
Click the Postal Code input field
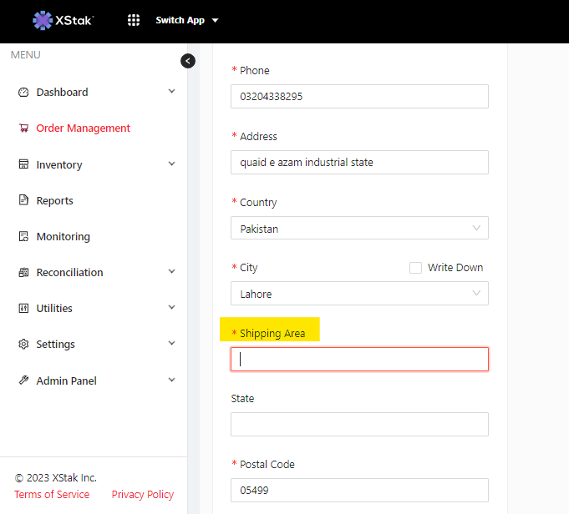359,491
